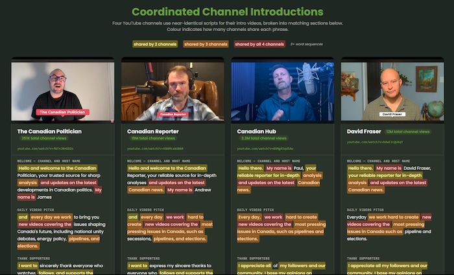Click the '15M total channel views' badge

153,138
